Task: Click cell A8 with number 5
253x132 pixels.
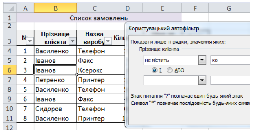Action: click(25, 89)
